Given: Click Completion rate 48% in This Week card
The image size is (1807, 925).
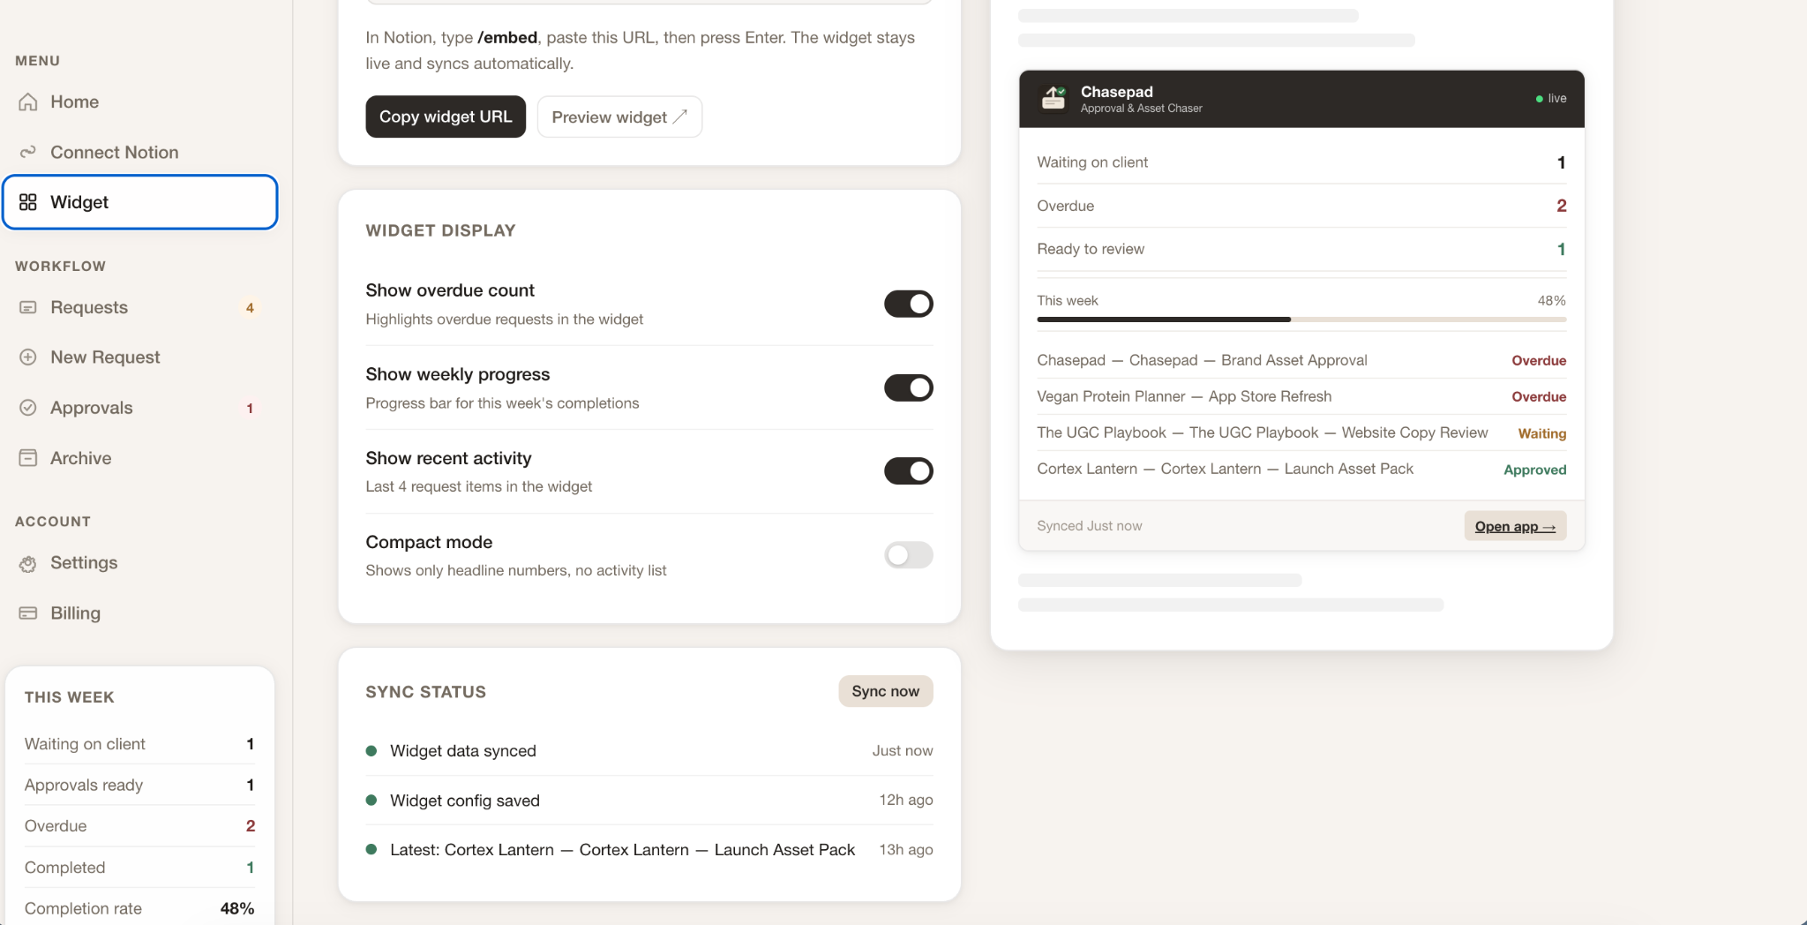Looking at the screenshot, I should (x=139, y=908).
